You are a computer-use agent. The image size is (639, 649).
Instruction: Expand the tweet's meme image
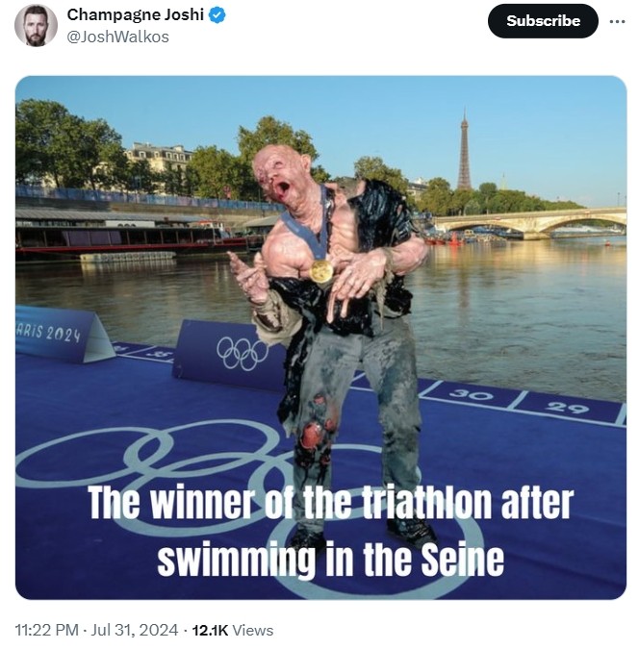tap(320, 337)
